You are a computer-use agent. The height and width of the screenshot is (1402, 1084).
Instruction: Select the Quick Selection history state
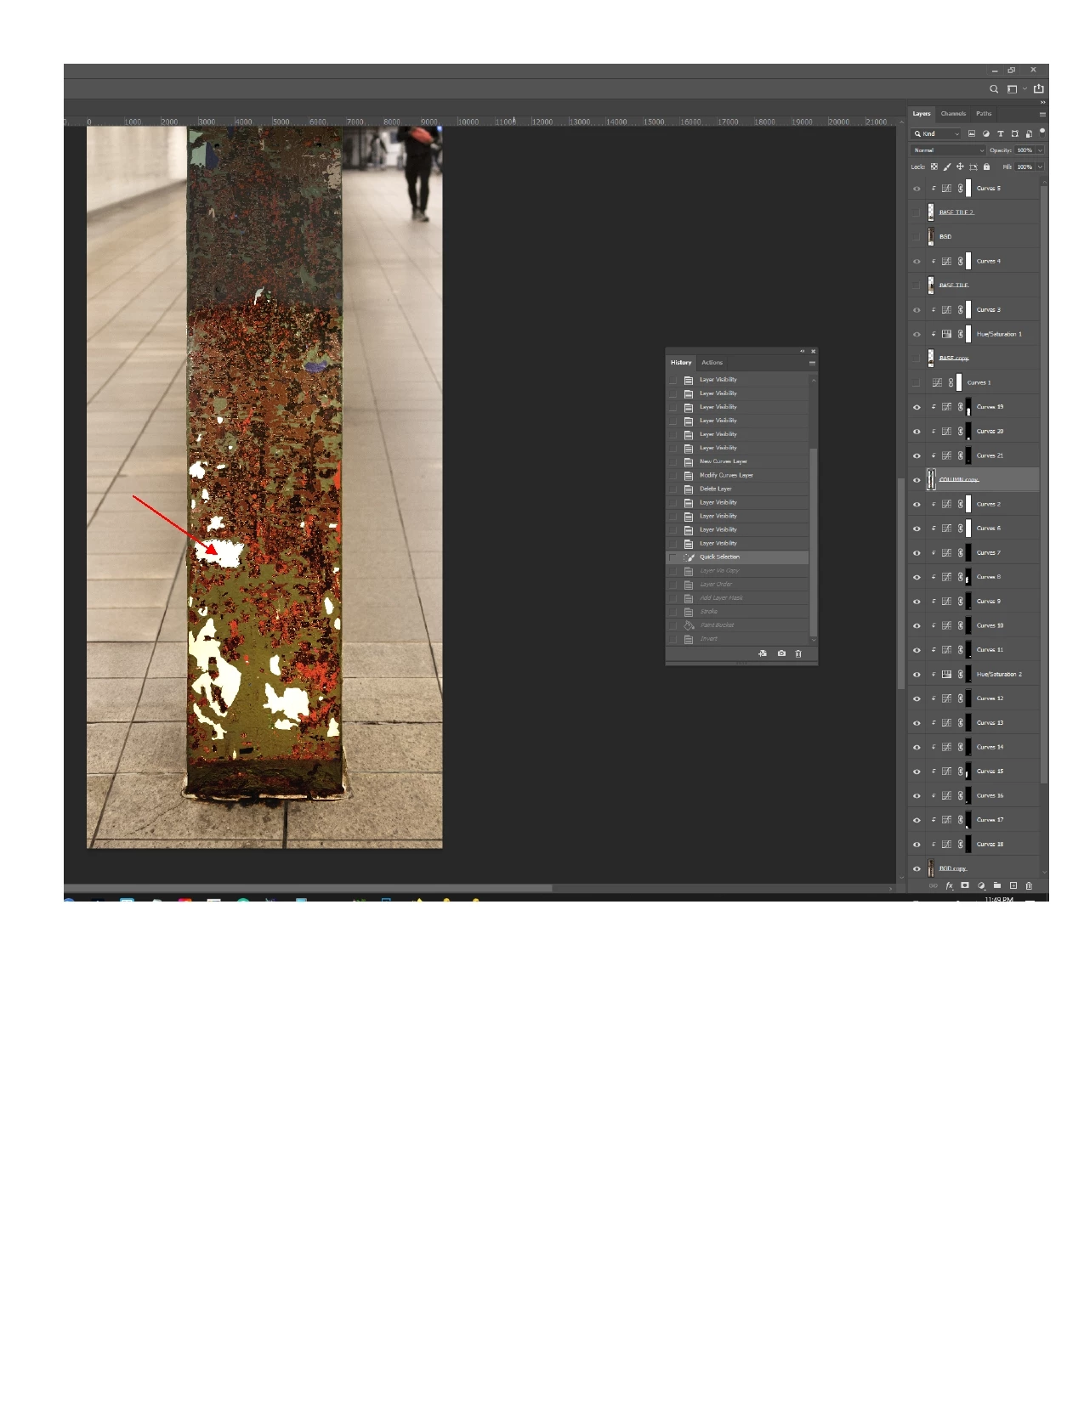click(737, 557)
